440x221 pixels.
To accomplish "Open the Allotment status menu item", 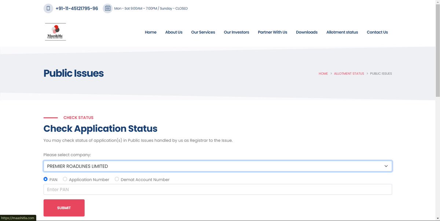I will [342, 32].
